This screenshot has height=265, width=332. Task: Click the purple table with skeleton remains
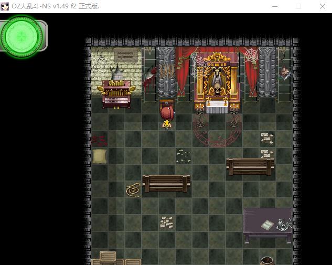(267, 225)
